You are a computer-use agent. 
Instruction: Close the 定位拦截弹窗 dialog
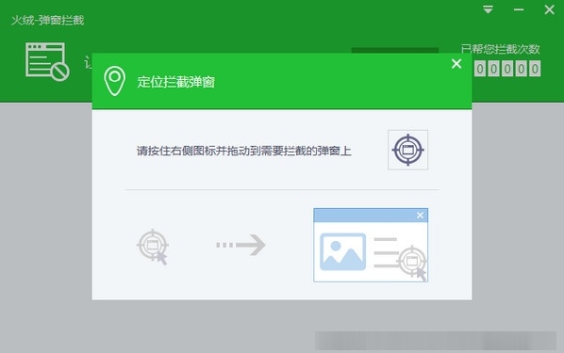point(456,64)
